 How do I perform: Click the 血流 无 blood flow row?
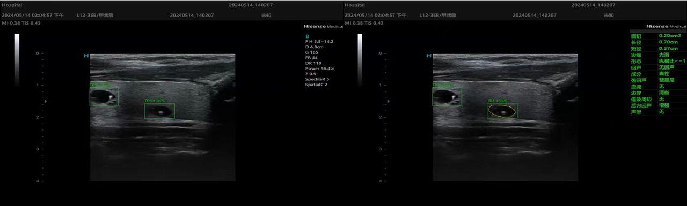[658, 86]
